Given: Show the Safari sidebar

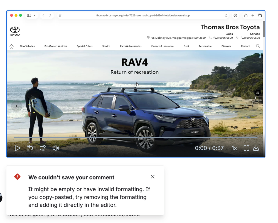Looking at the screenshot, I should (29, 15).
